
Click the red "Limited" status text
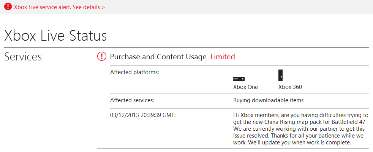223,57
